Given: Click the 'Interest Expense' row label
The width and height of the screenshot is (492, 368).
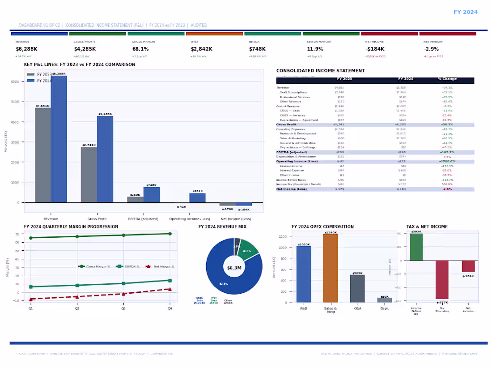Looking at the screenshot, I should click(x=292, y=171).
